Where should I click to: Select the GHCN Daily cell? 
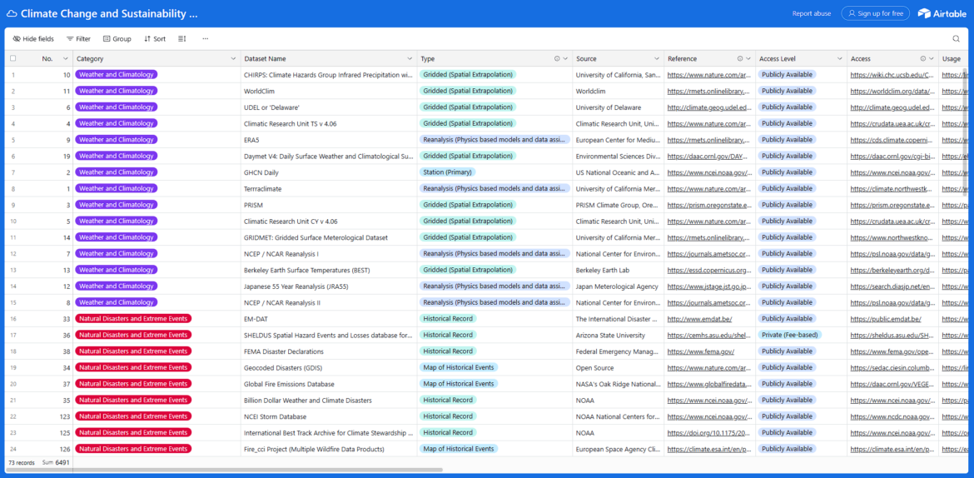pos(329,172)
